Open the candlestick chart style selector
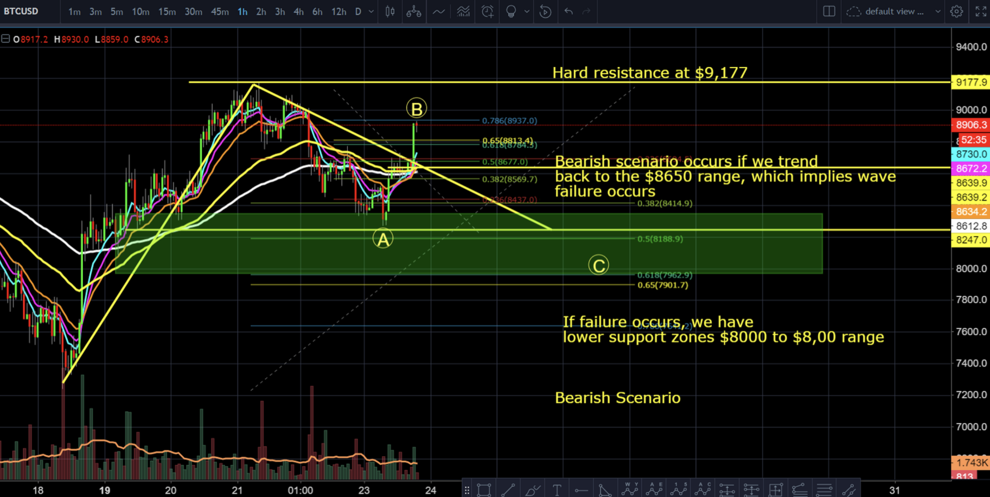Image resolution: width=990 pixels, height=497 pixels. [390, 11]
